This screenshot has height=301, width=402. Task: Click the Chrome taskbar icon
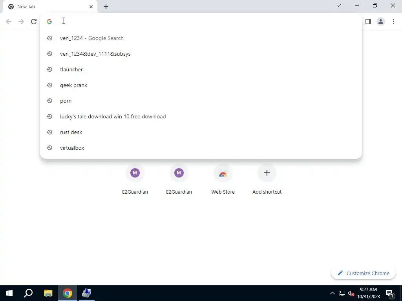click(68, 293)
